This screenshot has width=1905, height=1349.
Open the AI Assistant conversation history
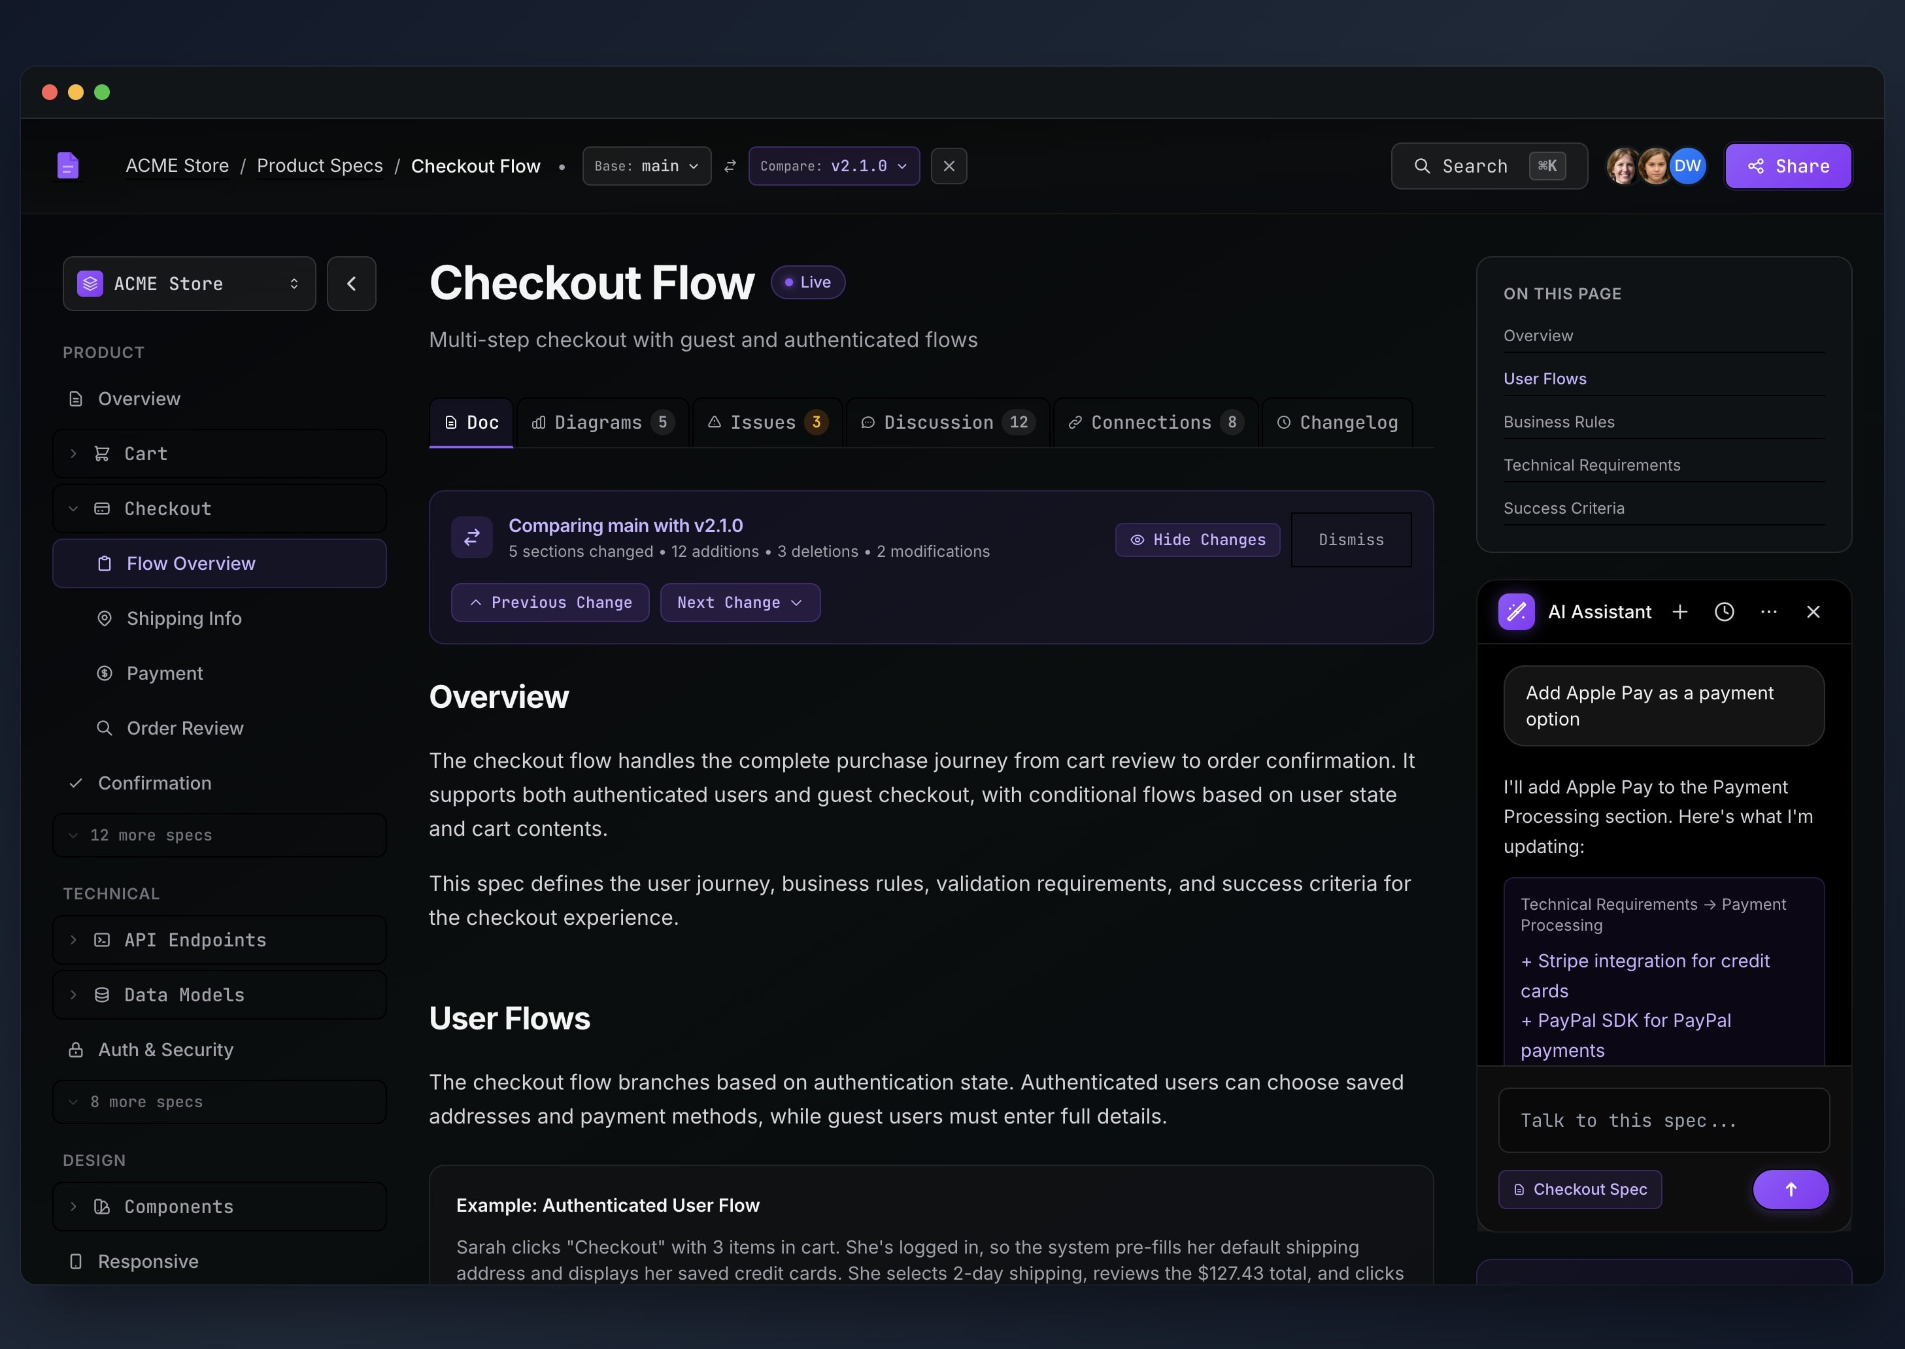click(x=1724, y=612)
